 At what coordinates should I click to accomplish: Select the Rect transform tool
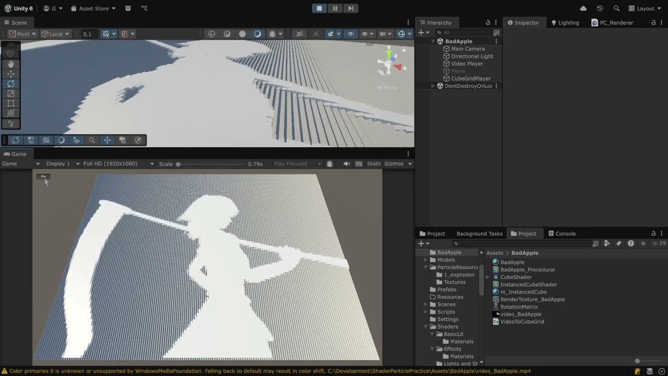pos(10,103)
